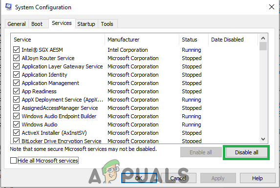Screen dimensions: 280x188
Task: Click the scrollbar down arrow
Action: [263, 139]
